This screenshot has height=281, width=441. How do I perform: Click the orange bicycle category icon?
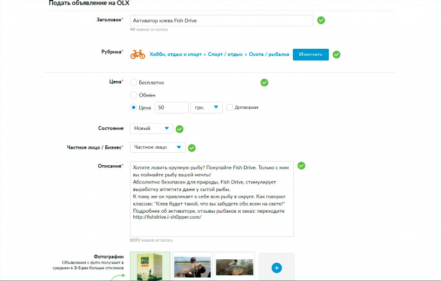pyautogui.click(x=138, y=54)
